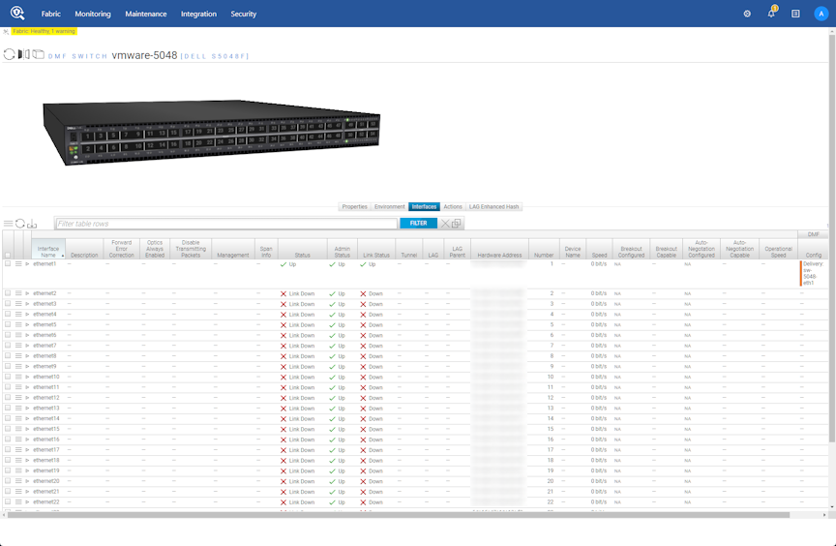Toggle the select-all checkbox in table header
Image resolution: width=836 pixels, height=546 pixels.
point(8,255)
